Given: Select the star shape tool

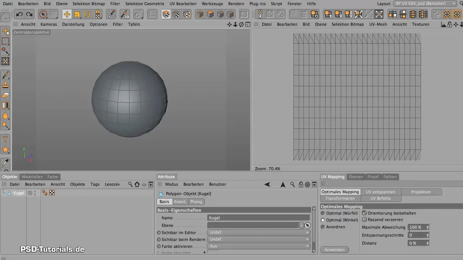Looking at the screenshot, I should [x=5, y=149].
